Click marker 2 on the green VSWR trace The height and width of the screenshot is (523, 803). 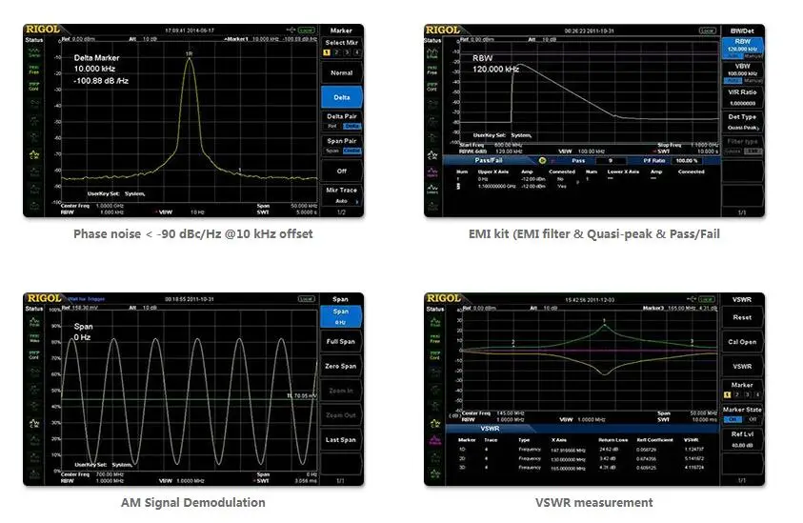click(513, 343)
